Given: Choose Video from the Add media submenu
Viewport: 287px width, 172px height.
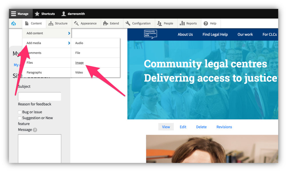Looking at the screenshot, I should 95,73.
